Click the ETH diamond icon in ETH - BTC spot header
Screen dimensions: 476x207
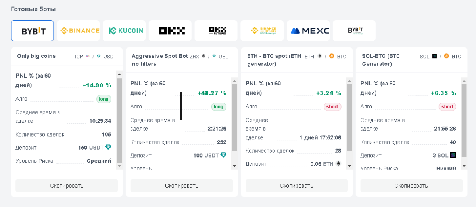point(319,56)
